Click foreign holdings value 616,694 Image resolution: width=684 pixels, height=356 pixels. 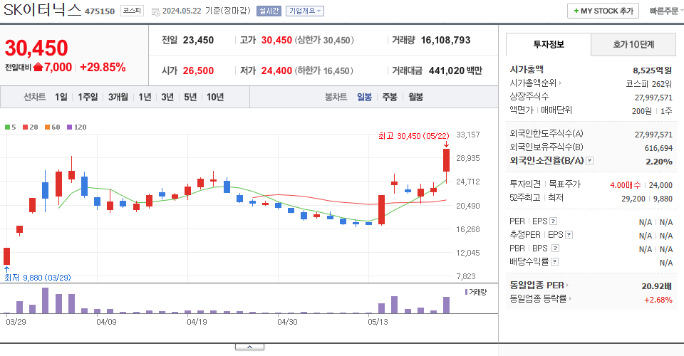pos(658,148)
